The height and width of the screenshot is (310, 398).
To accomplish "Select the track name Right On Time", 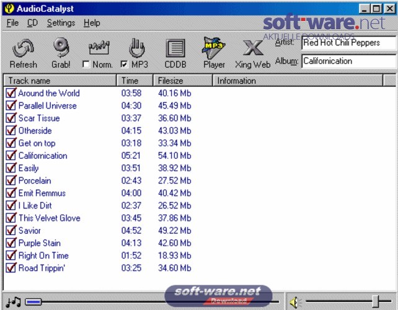I will point(43,255).
